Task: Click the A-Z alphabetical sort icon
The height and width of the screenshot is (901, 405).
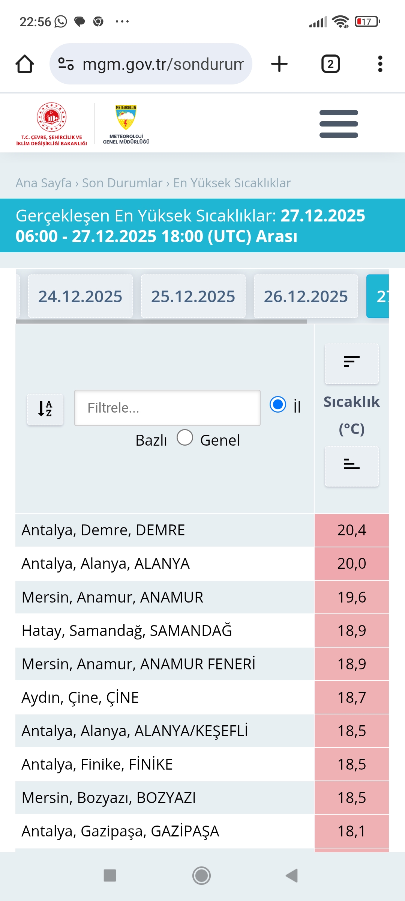Action: click(45, 409)
